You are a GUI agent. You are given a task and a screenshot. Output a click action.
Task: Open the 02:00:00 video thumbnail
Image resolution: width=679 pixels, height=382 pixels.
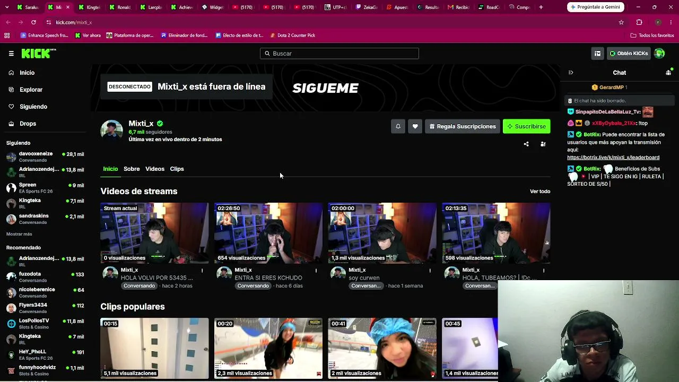[x=382, y=233]
